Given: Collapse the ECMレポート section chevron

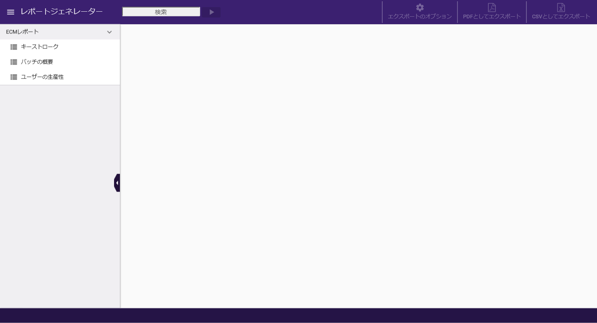Looking at the screenshot, I should pyautogui.click(x=109, y=32).
